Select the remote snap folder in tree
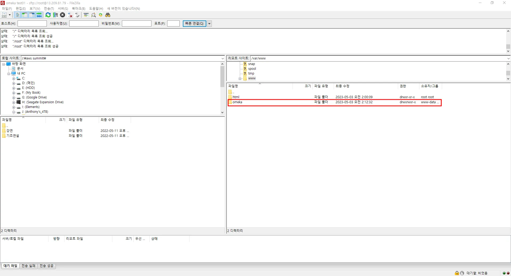Image resolution: width=511 pixels, height=276 pixels. pos(252,64)
